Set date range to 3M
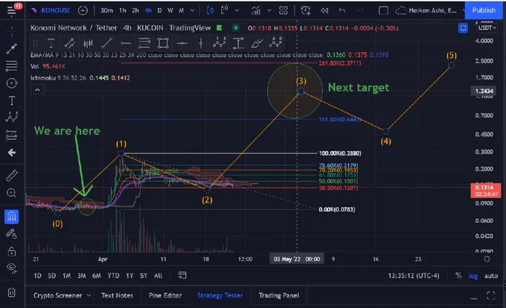 (82, 276)
